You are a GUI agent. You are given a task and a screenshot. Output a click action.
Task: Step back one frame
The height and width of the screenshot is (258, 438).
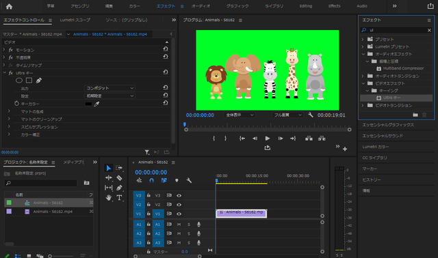(x=255, y=138)
